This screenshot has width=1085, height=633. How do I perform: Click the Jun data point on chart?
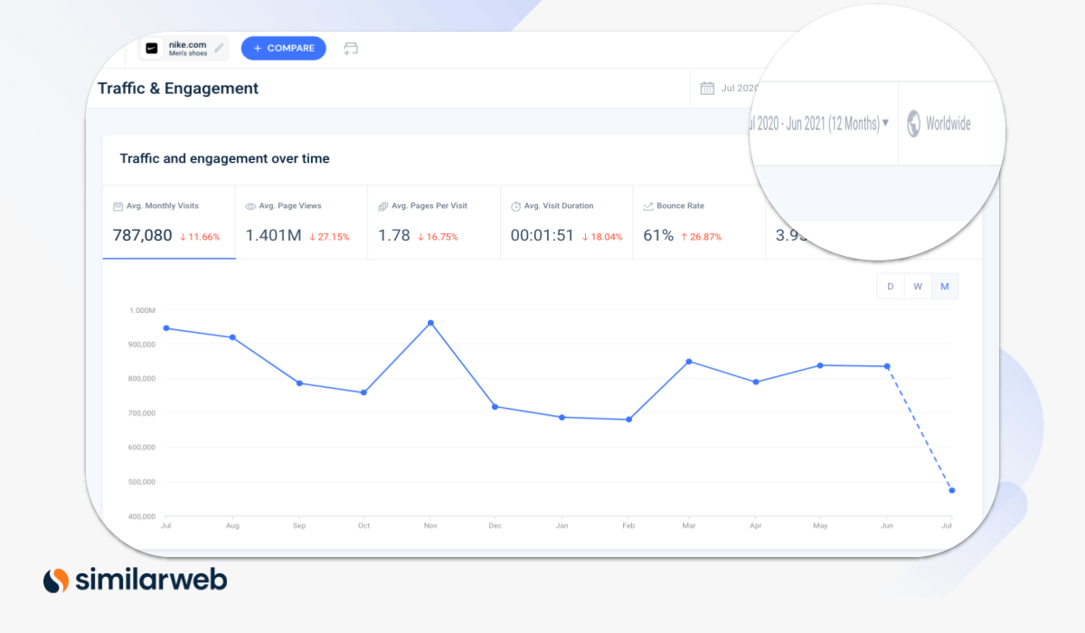[x=887, y=366]
